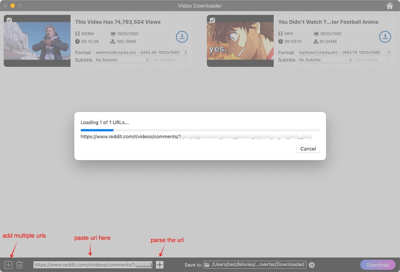
Task: Uncheck the Football Anime video checkbox
Action: [x=212, y=20]
